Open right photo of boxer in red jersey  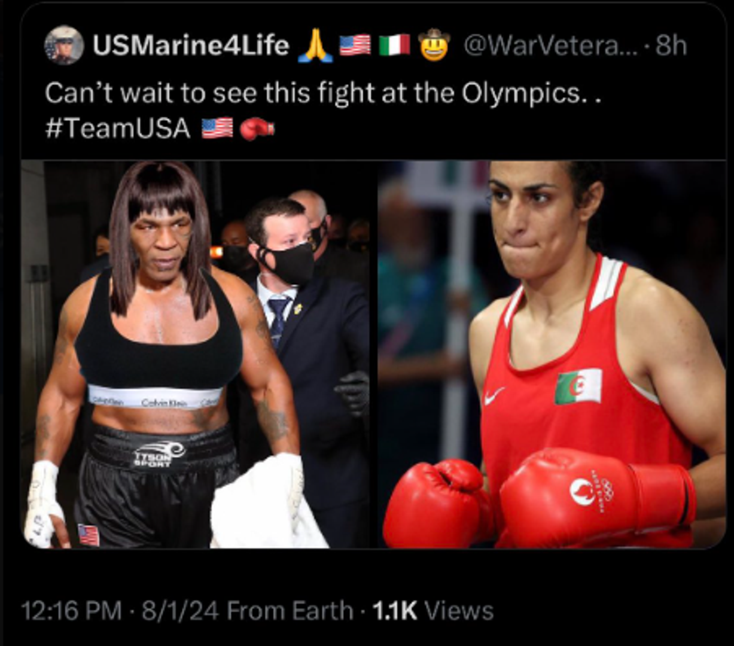click(x=552, y=354)
